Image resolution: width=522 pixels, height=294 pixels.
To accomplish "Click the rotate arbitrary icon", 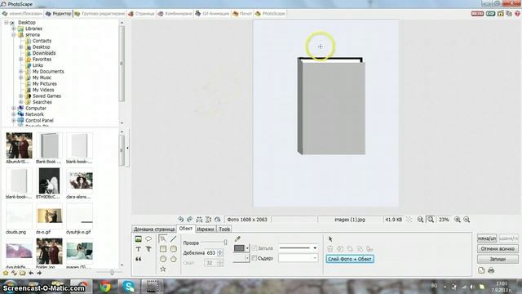I will 218,220.
